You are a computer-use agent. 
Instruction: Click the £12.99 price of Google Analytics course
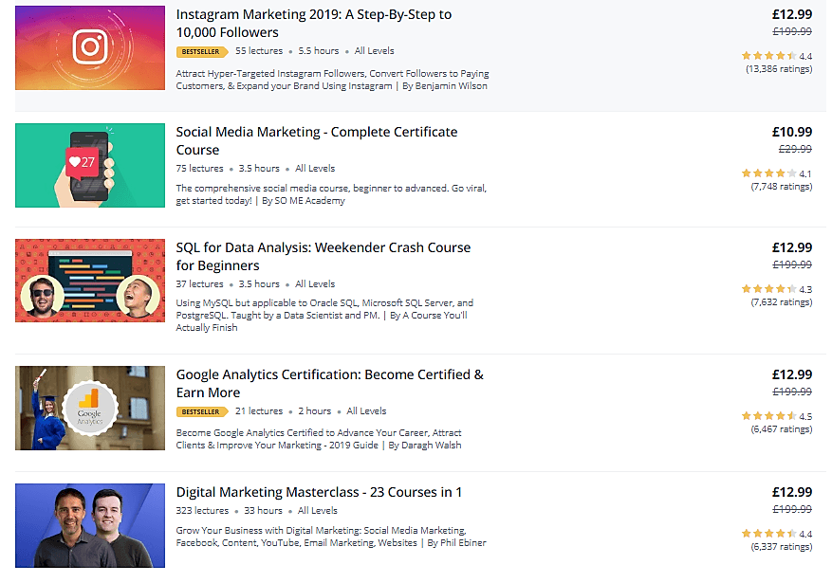click(x=791, y=374)
